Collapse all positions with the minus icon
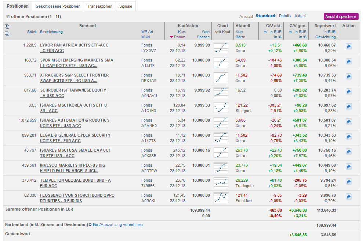Viewport: 363px width, 241px height. click(7, 34)
